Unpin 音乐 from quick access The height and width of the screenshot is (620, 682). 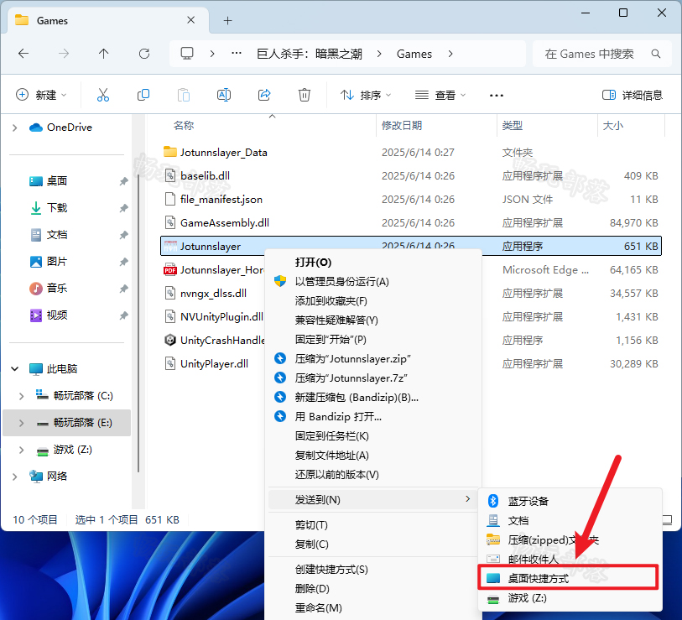(124, 289)
